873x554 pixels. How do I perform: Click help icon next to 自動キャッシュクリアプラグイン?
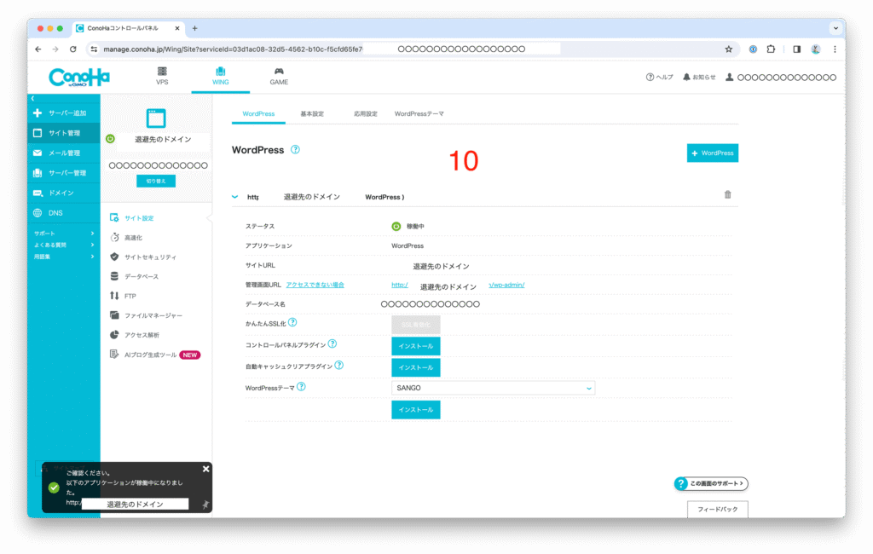[x=339, y=366]
